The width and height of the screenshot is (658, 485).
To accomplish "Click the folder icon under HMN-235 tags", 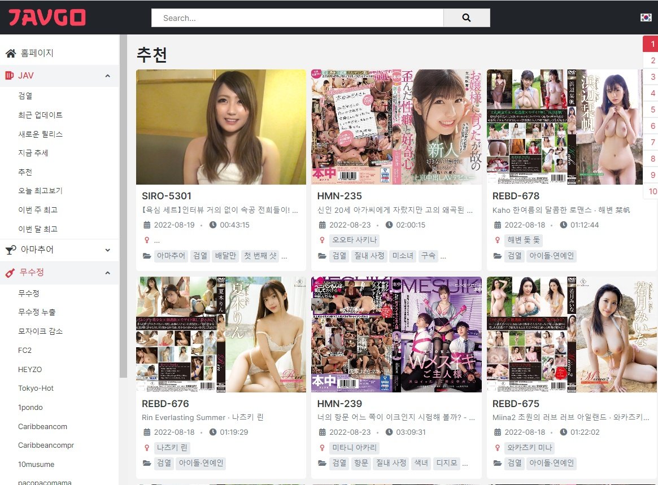I will point(322,256).
